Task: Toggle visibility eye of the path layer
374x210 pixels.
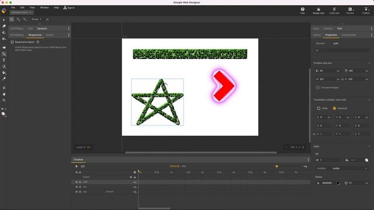Action: (x=77, y=182)
